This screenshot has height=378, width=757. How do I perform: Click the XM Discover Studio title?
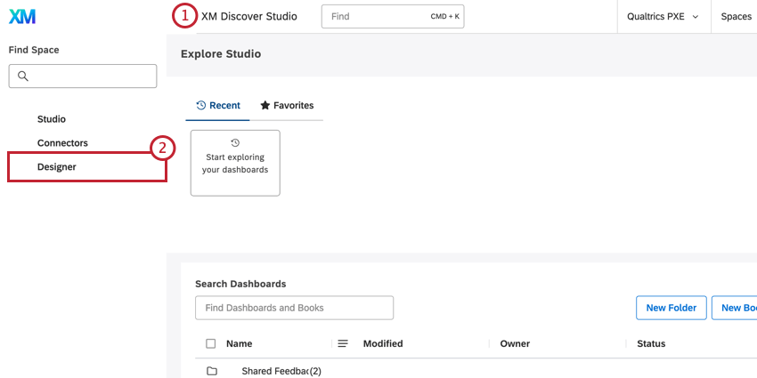249,17
